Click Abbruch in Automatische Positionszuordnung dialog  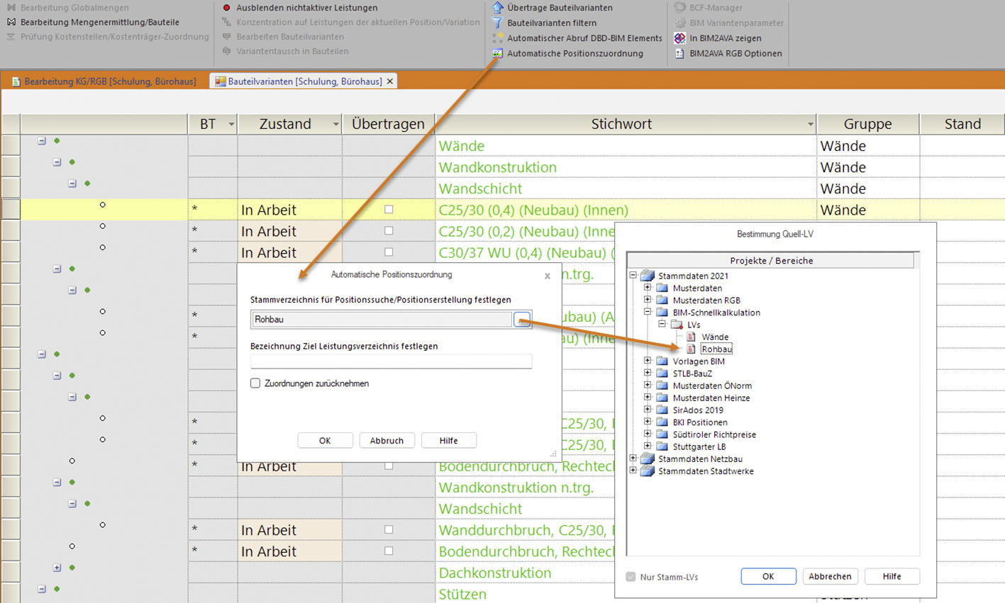(x=387, y=440)
